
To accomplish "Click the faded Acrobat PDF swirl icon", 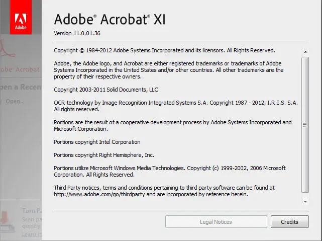I will coord(8,49).
